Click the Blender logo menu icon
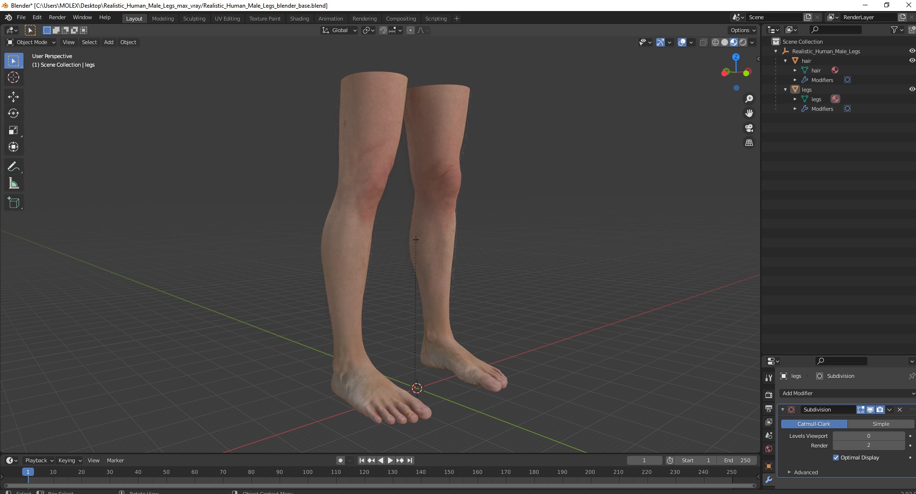 [x=8, y=17]
